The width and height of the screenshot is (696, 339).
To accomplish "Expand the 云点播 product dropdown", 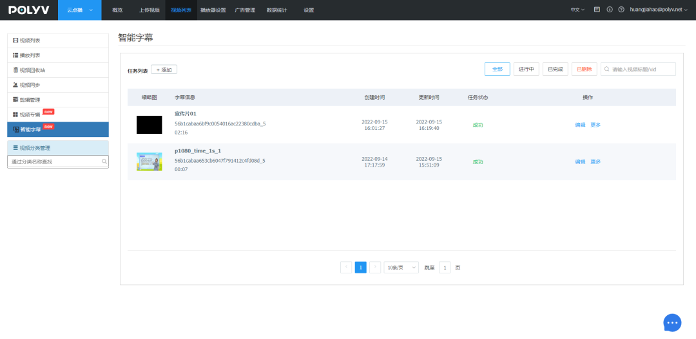I will coord(80,10).
